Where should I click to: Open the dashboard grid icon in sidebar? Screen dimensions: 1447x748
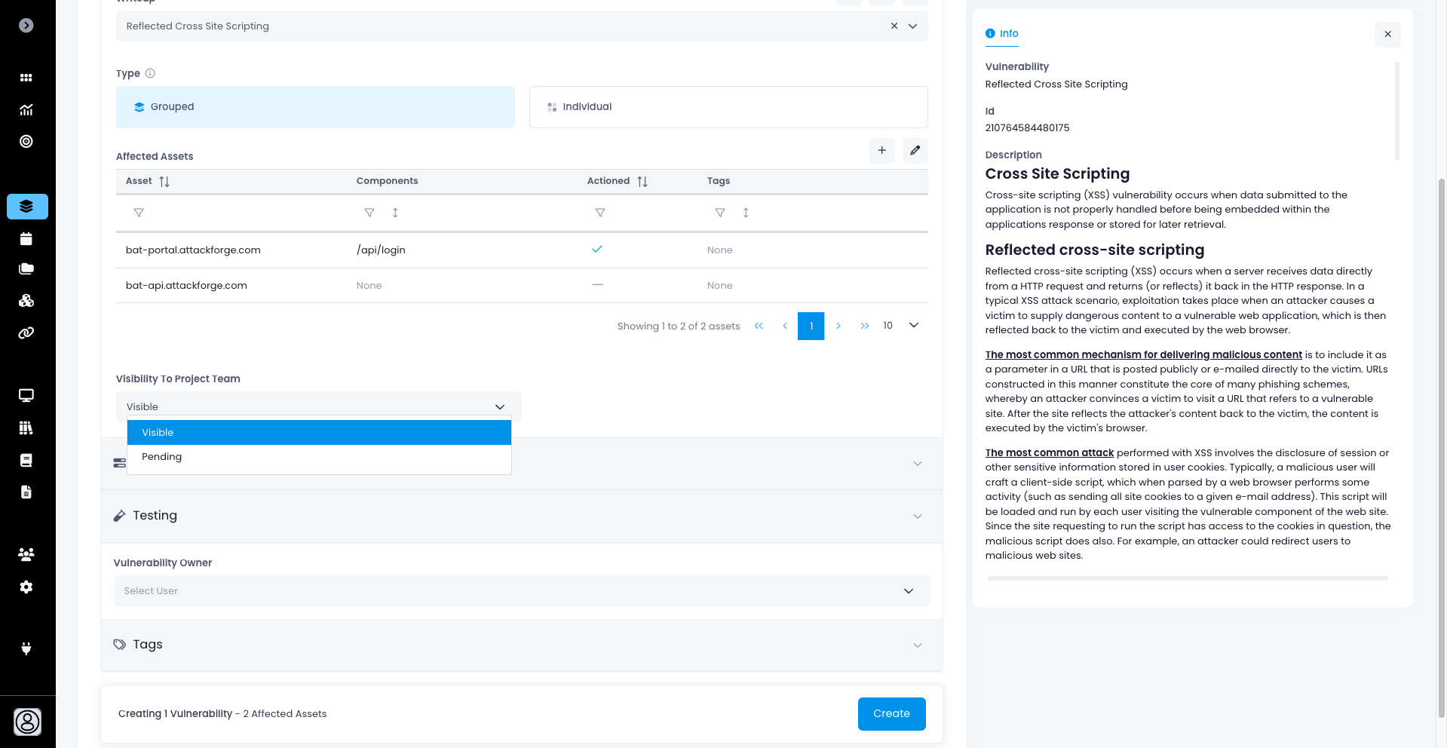point(26,78)
